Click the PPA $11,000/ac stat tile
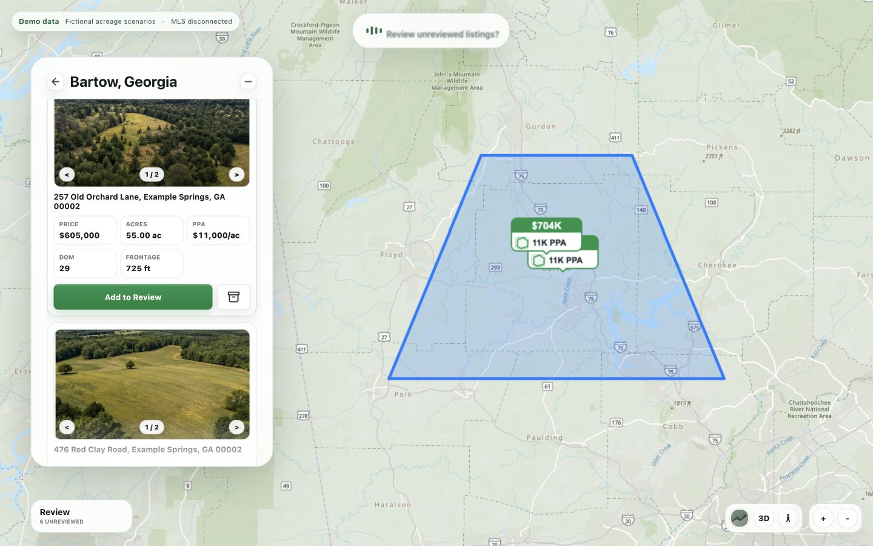 [x=218, y=231]
